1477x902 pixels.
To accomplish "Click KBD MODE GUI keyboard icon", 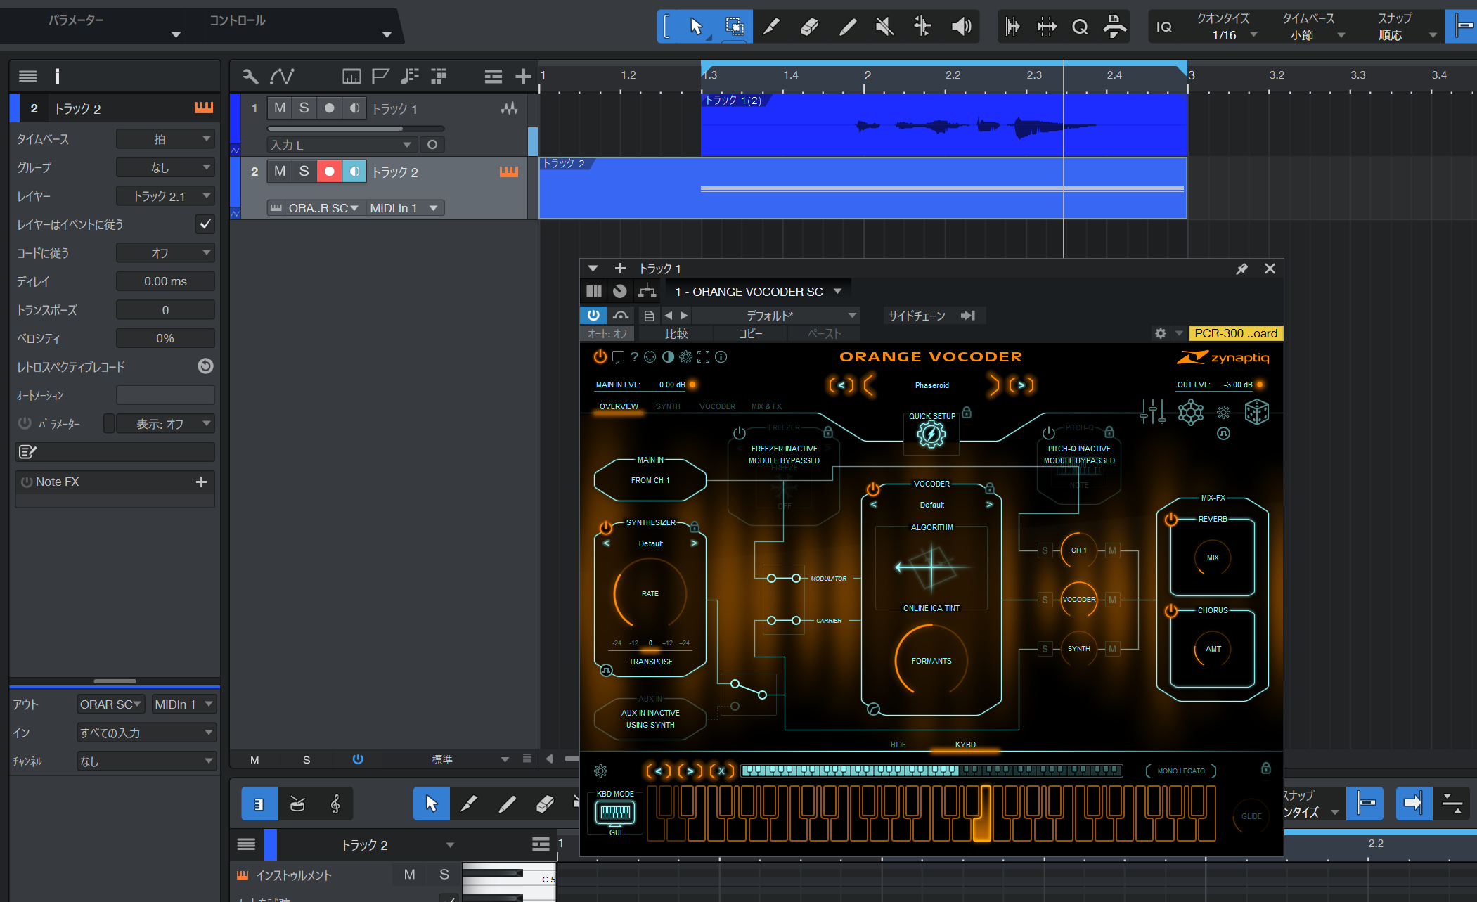I will [x=615, y=813].
